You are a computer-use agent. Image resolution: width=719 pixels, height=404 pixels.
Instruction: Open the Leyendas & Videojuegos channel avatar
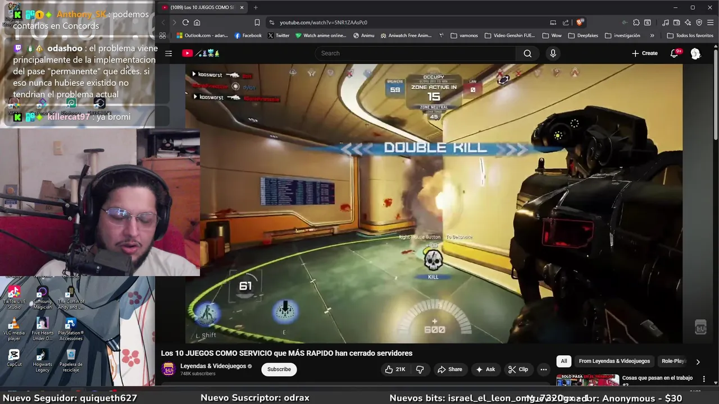(x=168, y=369)
